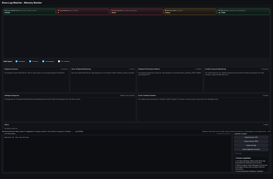Click the Log streams card label
273x179 pixels.
(x=64, y=11)
